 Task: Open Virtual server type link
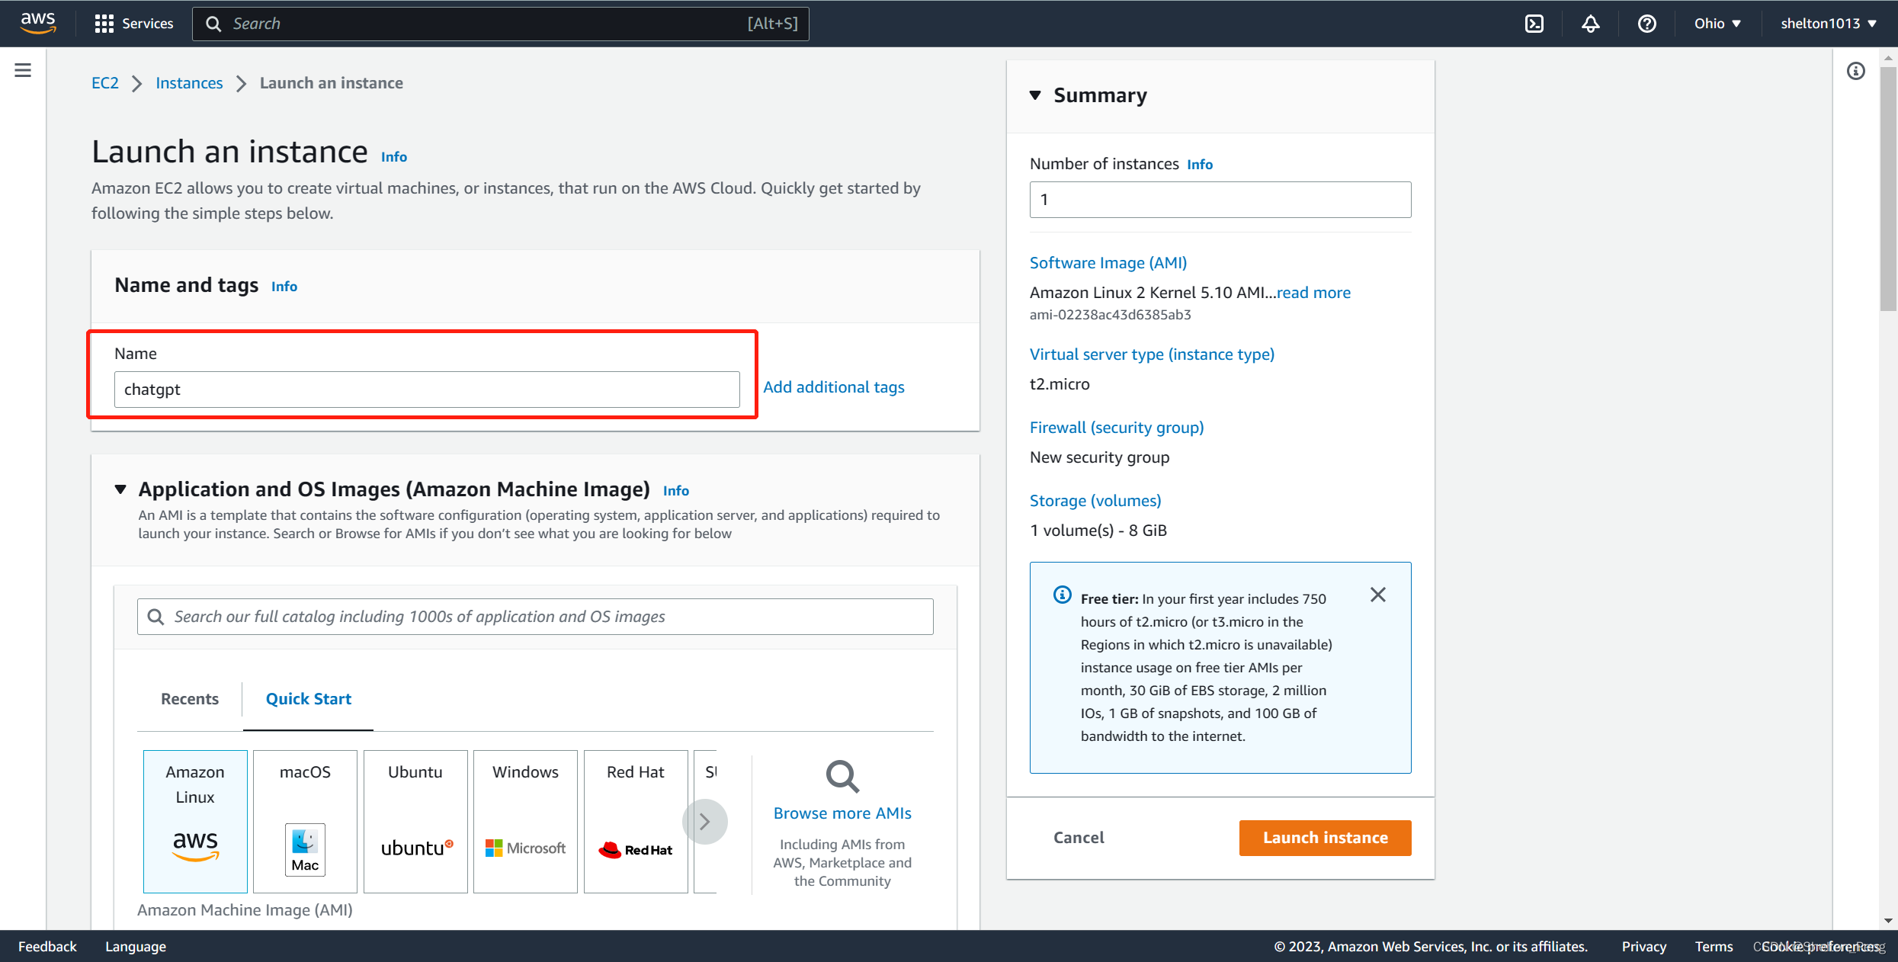[x=1152, y=354]
